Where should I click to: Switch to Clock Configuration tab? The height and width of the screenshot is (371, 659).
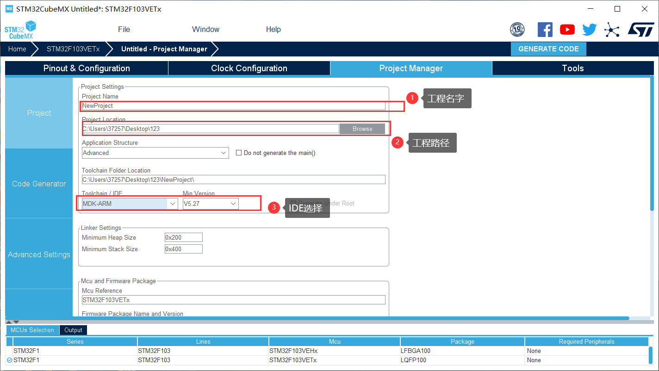click(x=249, y=68)
